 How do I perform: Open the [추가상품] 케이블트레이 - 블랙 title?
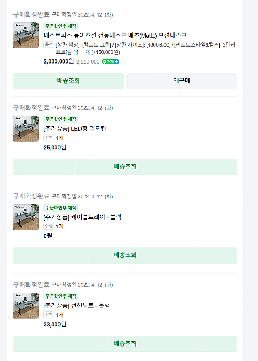pos(82,217)
